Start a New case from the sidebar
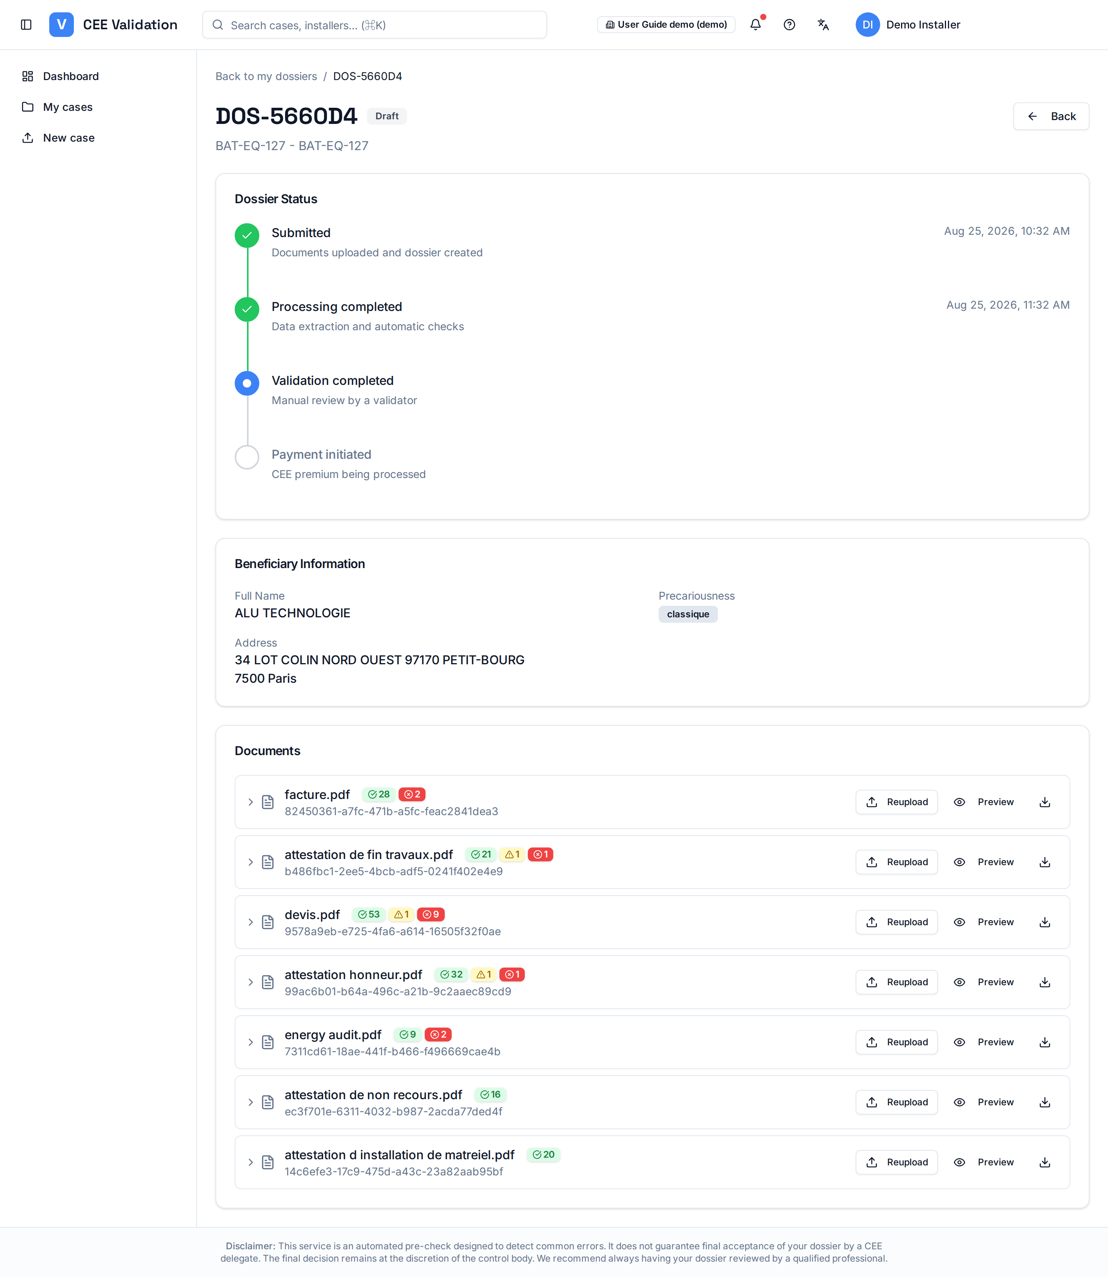Viewport: 1108px width, 1277px height. pyautogui.click(x=98, y=138)
